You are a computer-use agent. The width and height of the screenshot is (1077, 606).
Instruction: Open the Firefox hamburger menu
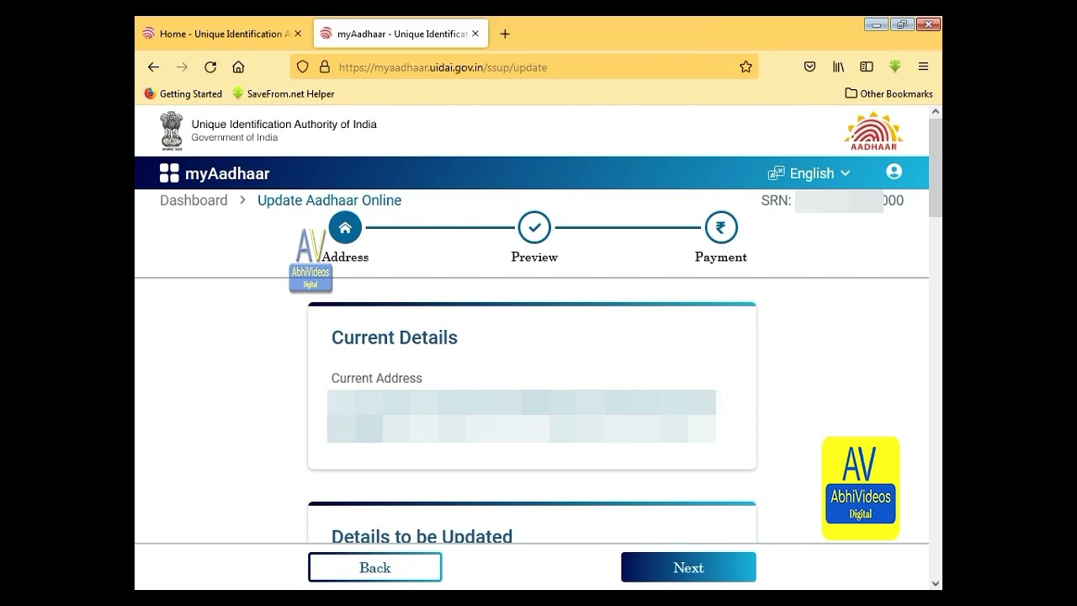[923, 67]
